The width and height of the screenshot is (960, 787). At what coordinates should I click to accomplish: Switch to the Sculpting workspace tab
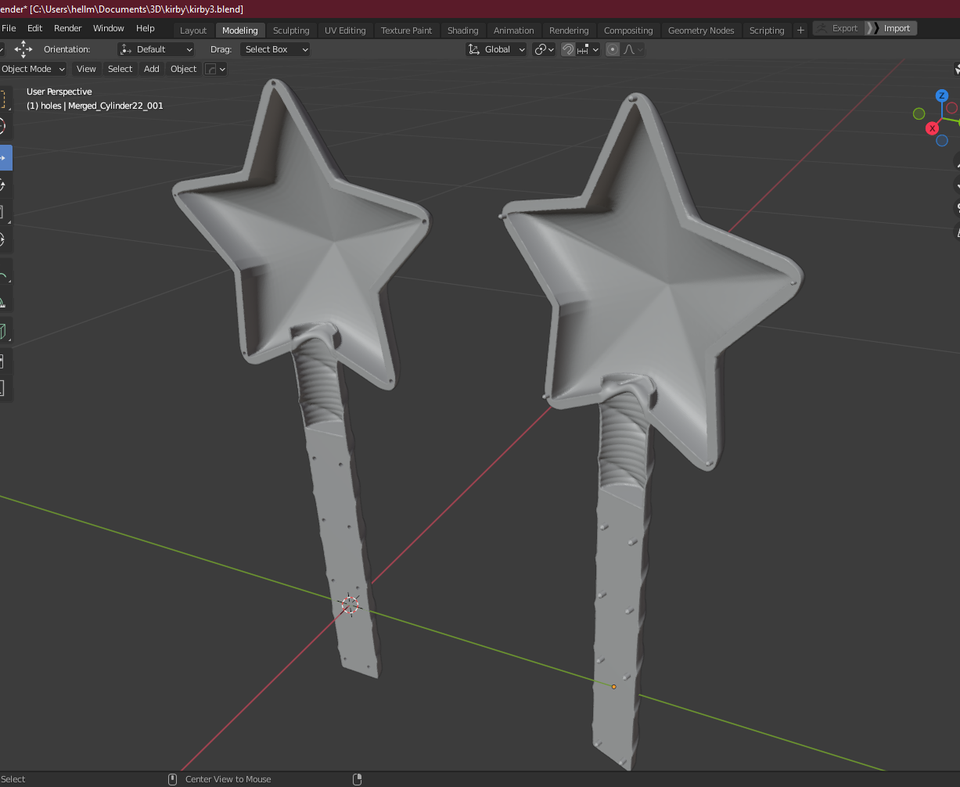[x=291, y=31]
